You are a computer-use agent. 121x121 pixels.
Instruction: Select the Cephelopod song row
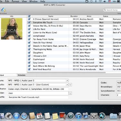click(x=74, y=59)
